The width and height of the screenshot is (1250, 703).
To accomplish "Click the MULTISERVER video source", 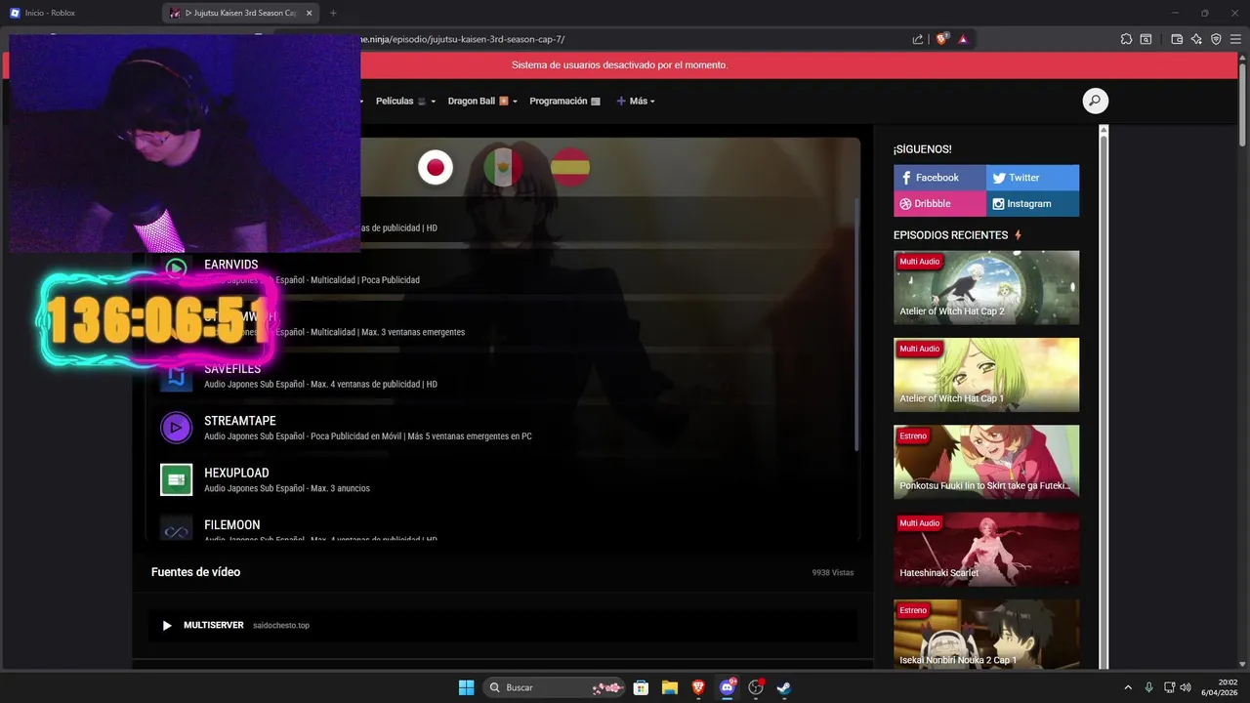I will pos(503,626).
